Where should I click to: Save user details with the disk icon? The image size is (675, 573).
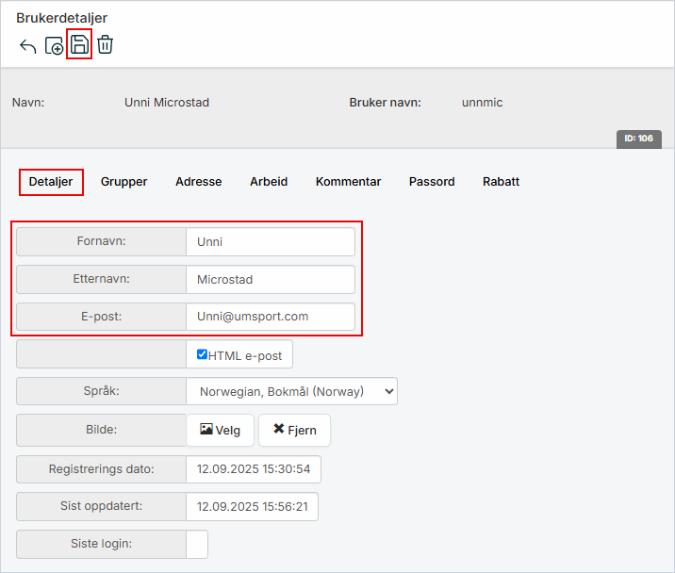point(79,44)
